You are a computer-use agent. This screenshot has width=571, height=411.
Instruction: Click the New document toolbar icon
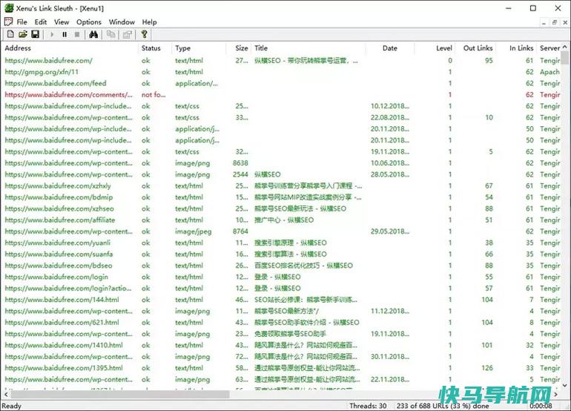10,35
